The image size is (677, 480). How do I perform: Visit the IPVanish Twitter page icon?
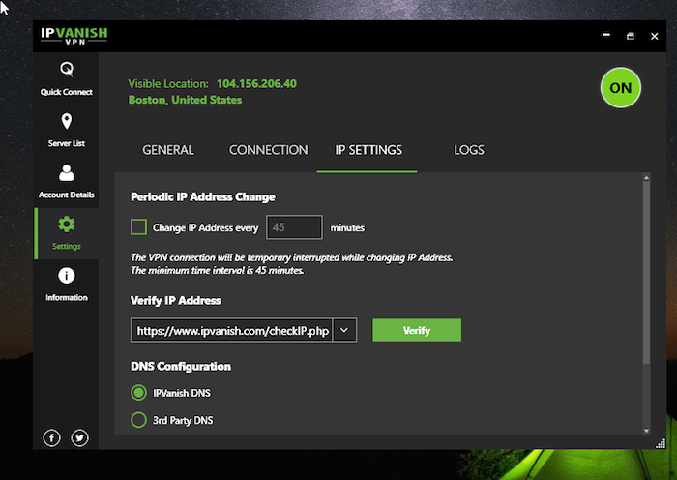pos(80,437)
